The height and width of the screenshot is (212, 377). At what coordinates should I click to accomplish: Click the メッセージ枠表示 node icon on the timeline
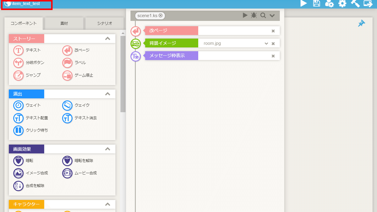click(136, 56)
